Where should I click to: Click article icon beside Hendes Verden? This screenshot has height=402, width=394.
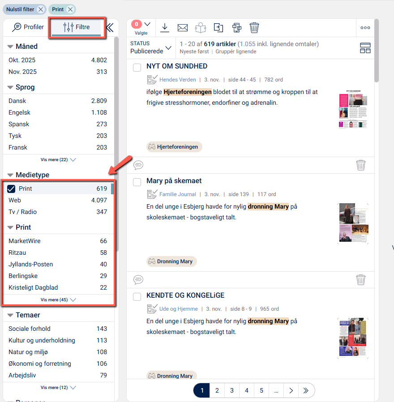point(152,80)
